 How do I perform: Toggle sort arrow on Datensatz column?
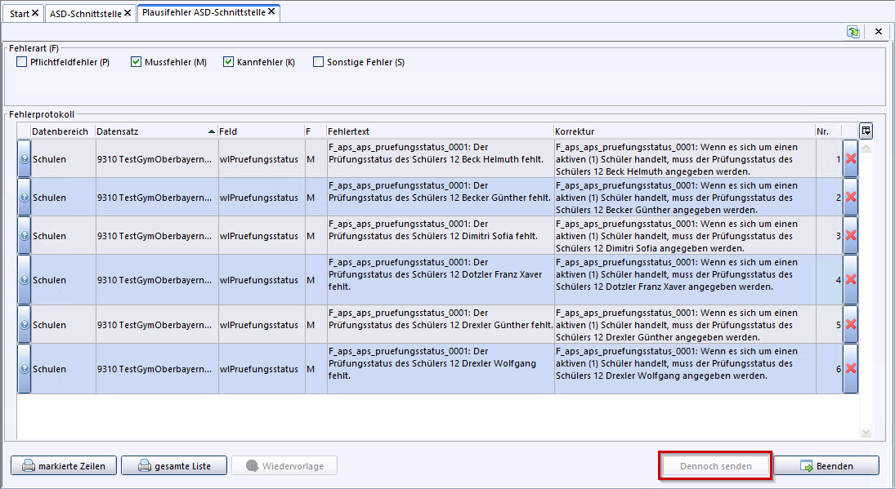(x=212, y=131)
